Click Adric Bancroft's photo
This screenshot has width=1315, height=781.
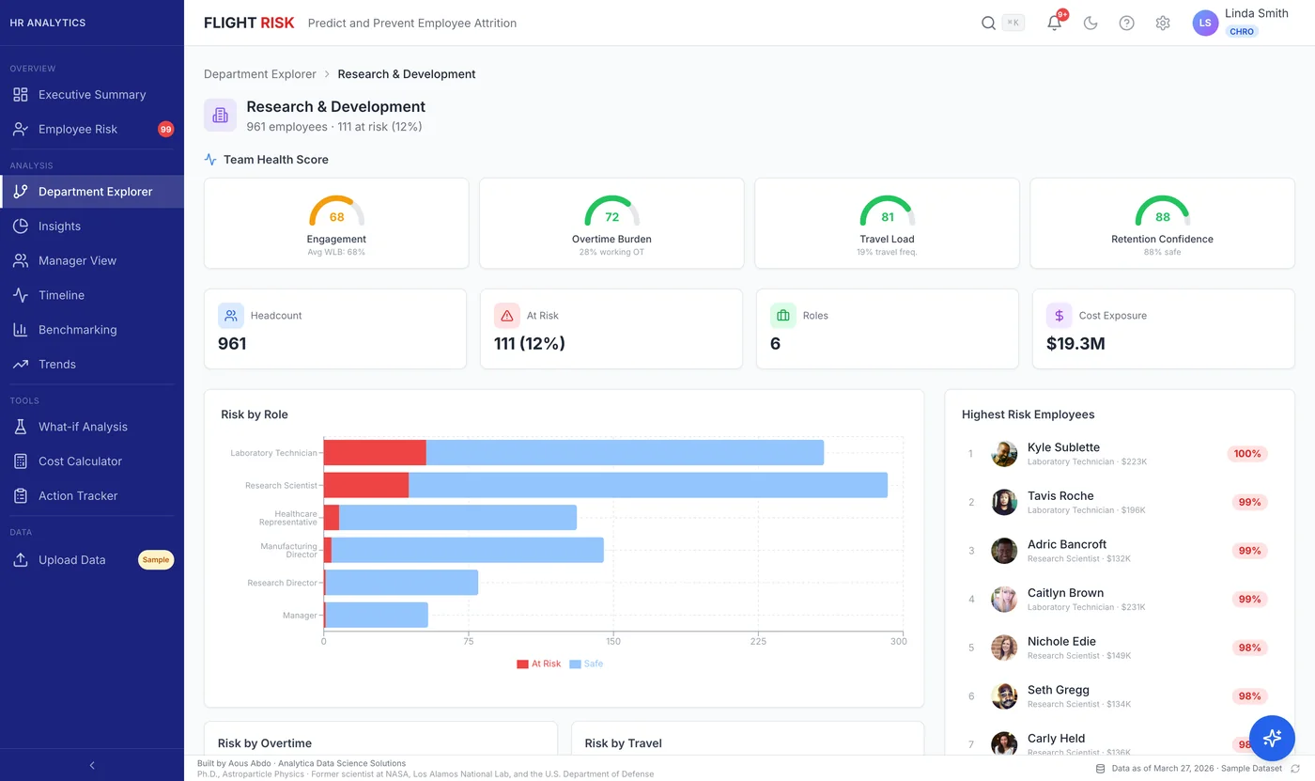(x=1004, y=551)
